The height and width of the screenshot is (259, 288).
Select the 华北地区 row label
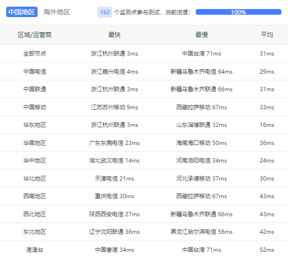coord(35,178)
